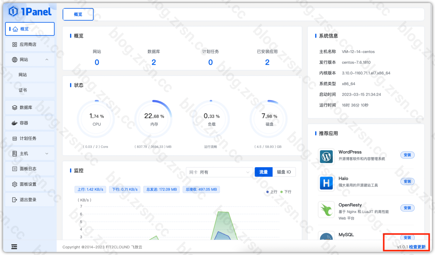Click the 数据库 layers icon

pyautogui.click(x=15, y=107)
